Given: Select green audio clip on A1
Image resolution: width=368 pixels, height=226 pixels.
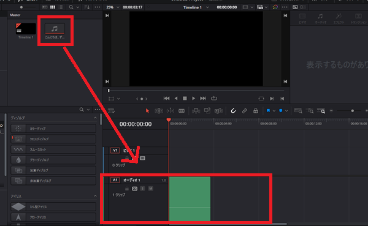Looking at the screenshot, I should pos(190,199).
